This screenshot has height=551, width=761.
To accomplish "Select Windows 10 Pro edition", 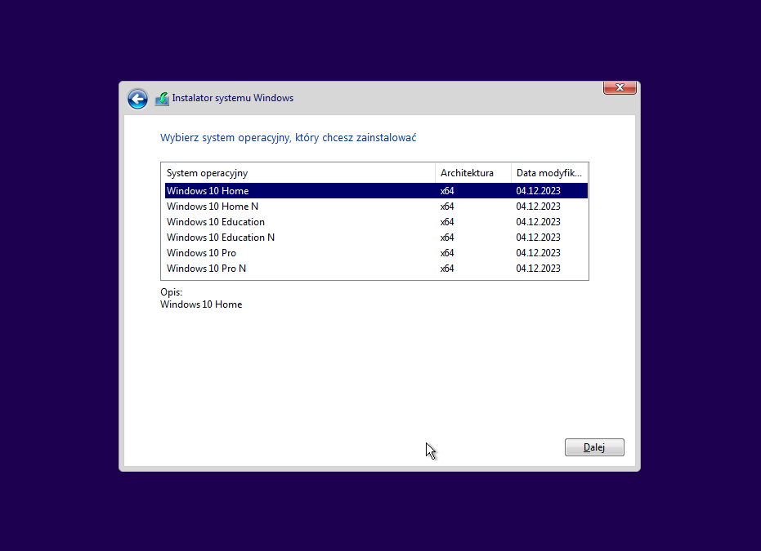I will pos(376,253).
